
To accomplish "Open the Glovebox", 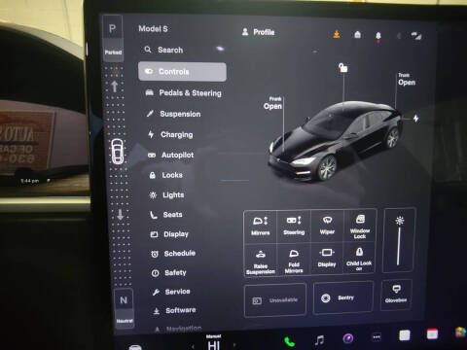I will 396,295.
